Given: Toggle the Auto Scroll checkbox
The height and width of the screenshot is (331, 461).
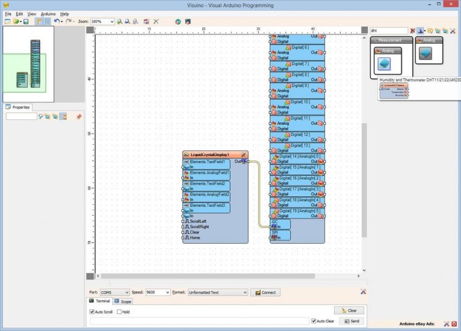Looking at the screenshot, I should point(92,312).
